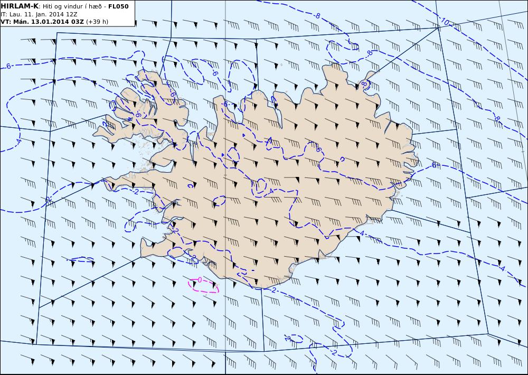528x375 pixels.
Task: Select the FL050 flight level label
Action: pyautogui.click(x=118, y=6)
